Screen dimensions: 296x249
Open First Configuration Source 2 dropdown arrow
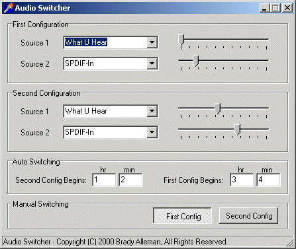click(x=152, y=63)
